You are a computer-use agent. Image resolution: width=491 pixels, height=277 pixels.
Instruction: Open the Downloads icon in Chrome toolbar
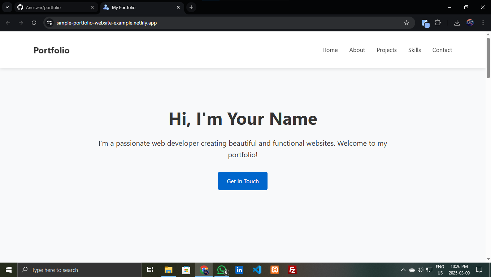point(457,22)
